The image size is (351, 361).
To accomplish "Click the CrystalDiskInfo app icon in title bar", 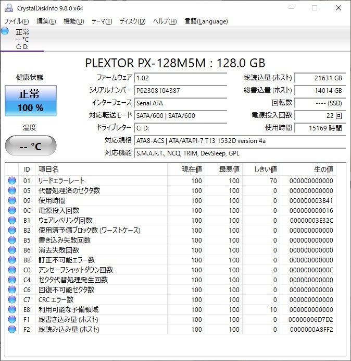I will click(9, 8).
